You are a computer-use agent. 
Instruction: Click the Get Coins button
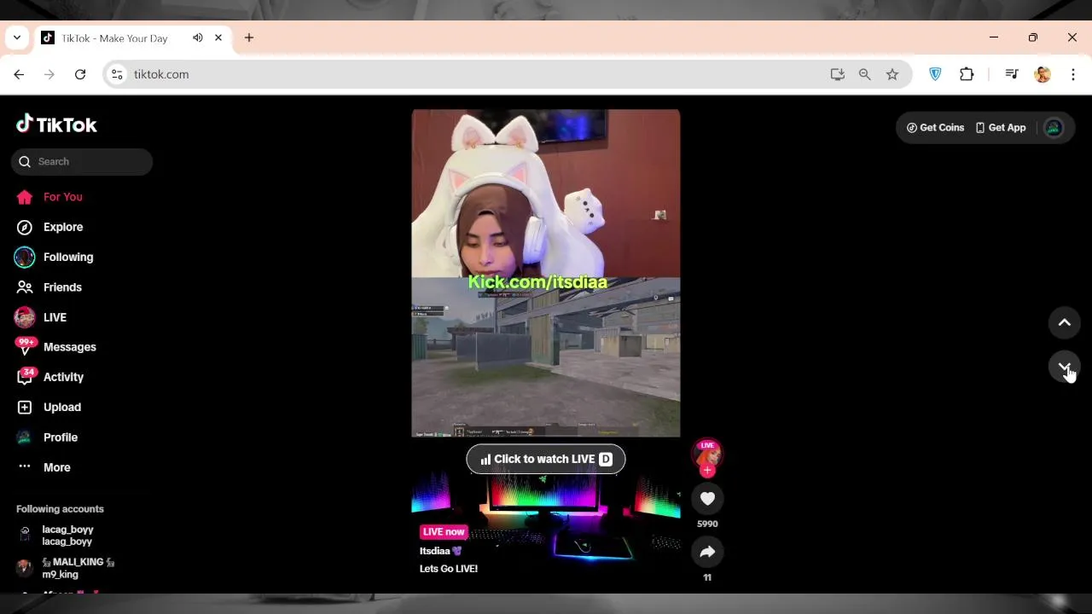point(935,128)
